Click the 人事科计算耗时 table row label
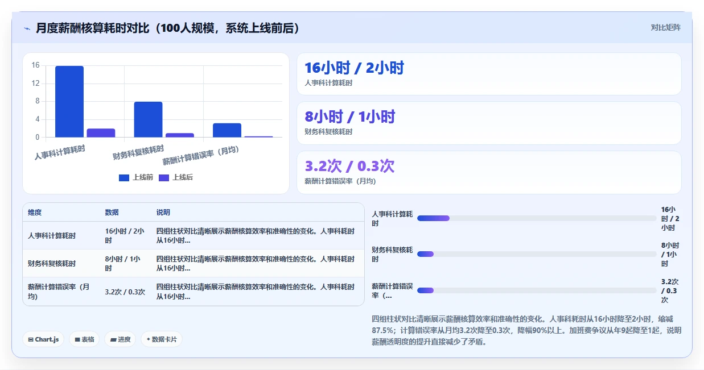 point(52,235)
